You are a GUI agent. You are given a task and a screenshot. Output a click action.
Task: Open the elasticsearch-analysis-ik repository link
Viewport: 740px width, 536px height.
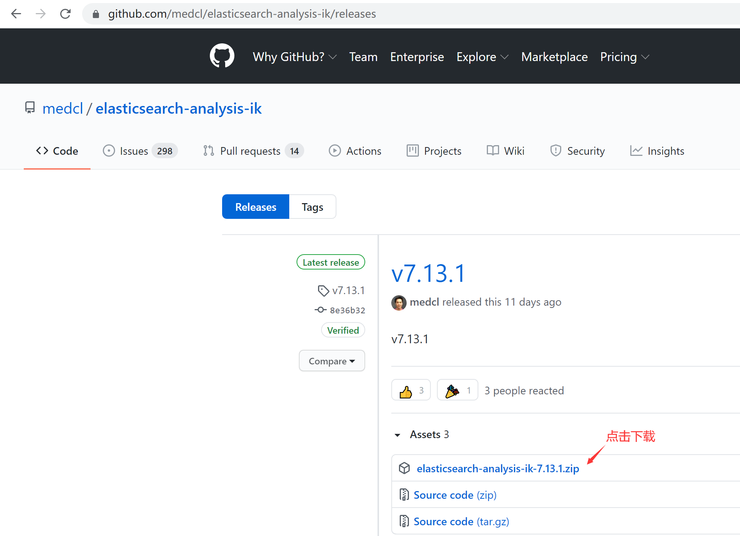click(178, 108)
